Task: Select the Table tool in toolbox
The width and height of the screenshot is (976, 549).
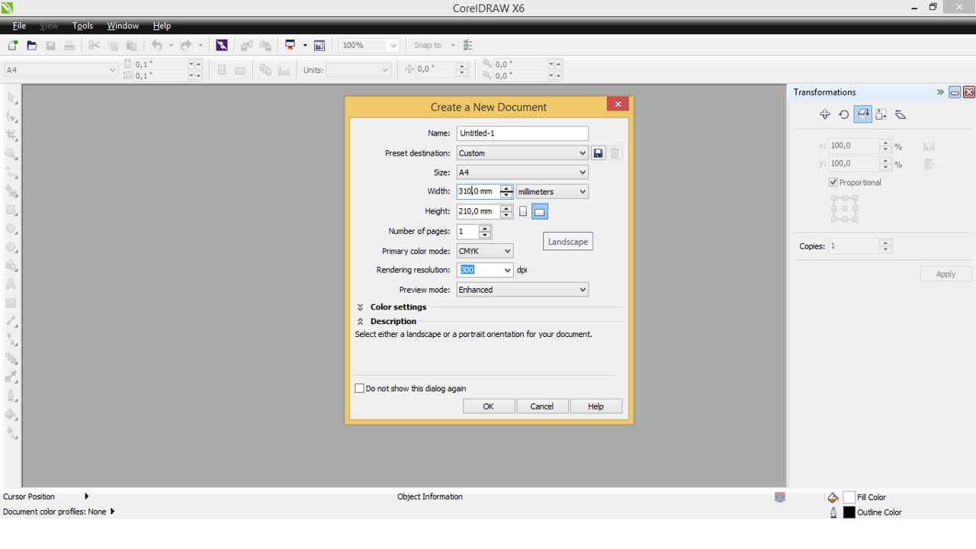Action: 11,303
